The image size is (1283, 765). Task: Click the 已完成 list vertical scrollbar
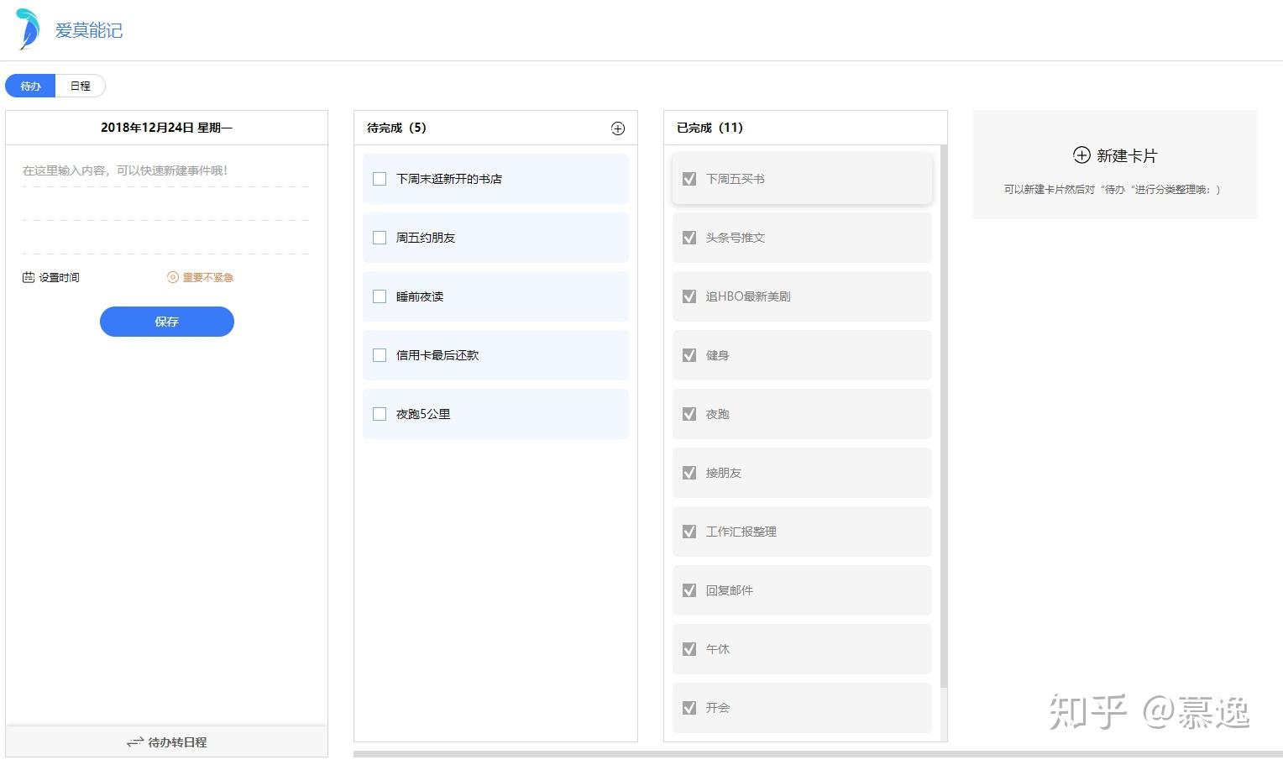[x=943, y=420]
